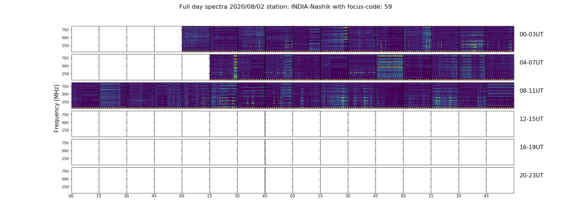Image resolution: width=571 pixels, height=217 pixels.
Task: Click the 250 tick of the 08-11UT row
Action: [65, 102]
